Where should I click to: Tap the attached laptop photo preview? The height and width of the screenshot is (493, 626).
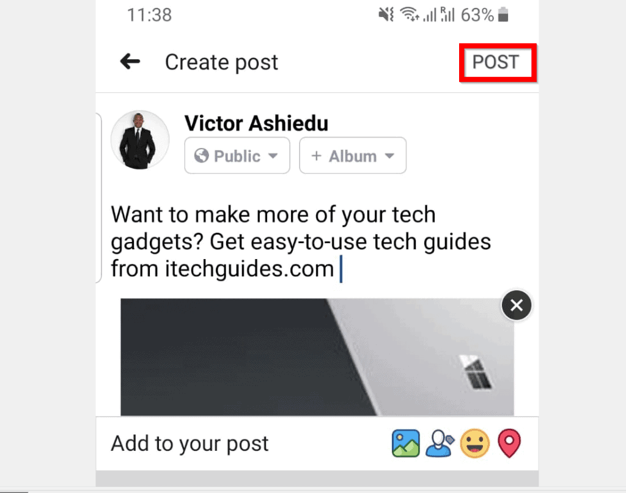(x=317, y=357)
